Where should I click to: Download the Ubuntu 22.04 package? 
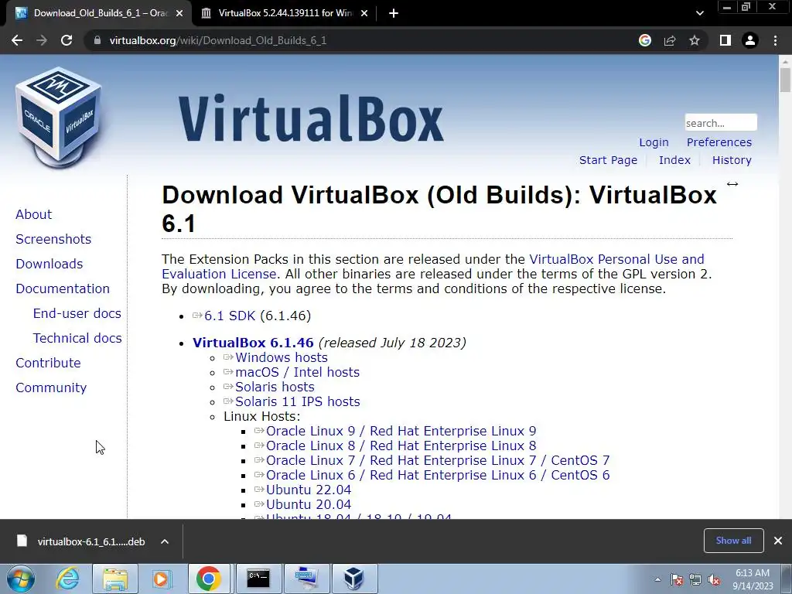point(308,490)
